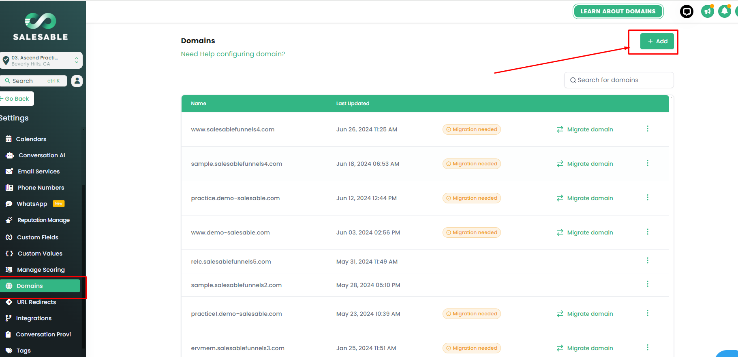Click the URL Redirects icon
Image resolution: width=738 pixels, height=357 pixels.
(9, 302)
